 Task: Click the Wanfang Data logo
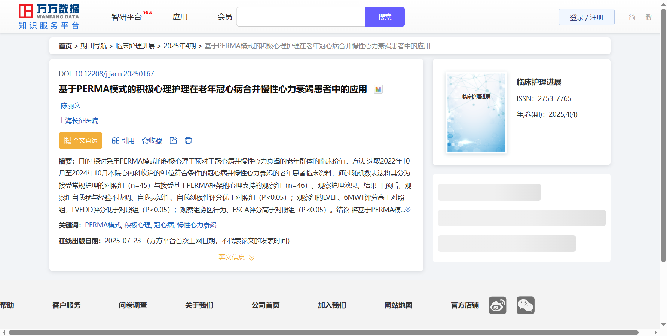pos(49,17)
